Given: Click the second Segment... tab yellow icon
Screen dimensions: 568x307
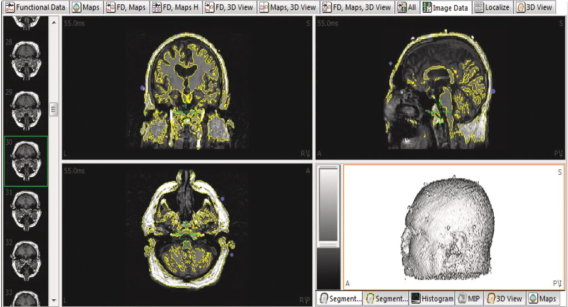Looking at the screenshot, I should point(370,299).
